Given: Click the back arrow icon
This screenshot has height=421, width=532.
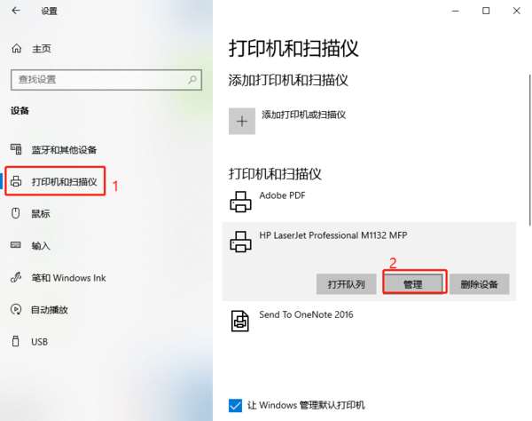Looking at the screenshot, I should [16, 11].
